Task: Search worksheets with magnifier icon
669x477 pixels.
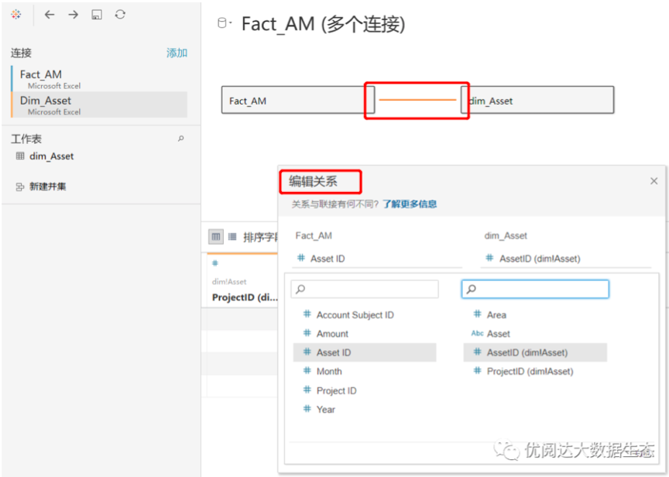Action: [181, 139]
